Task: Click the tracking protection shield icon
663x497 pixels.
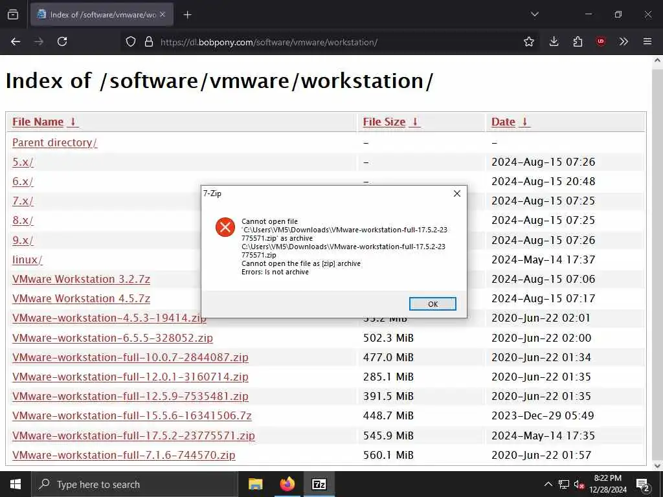Action: pos(131,41)
